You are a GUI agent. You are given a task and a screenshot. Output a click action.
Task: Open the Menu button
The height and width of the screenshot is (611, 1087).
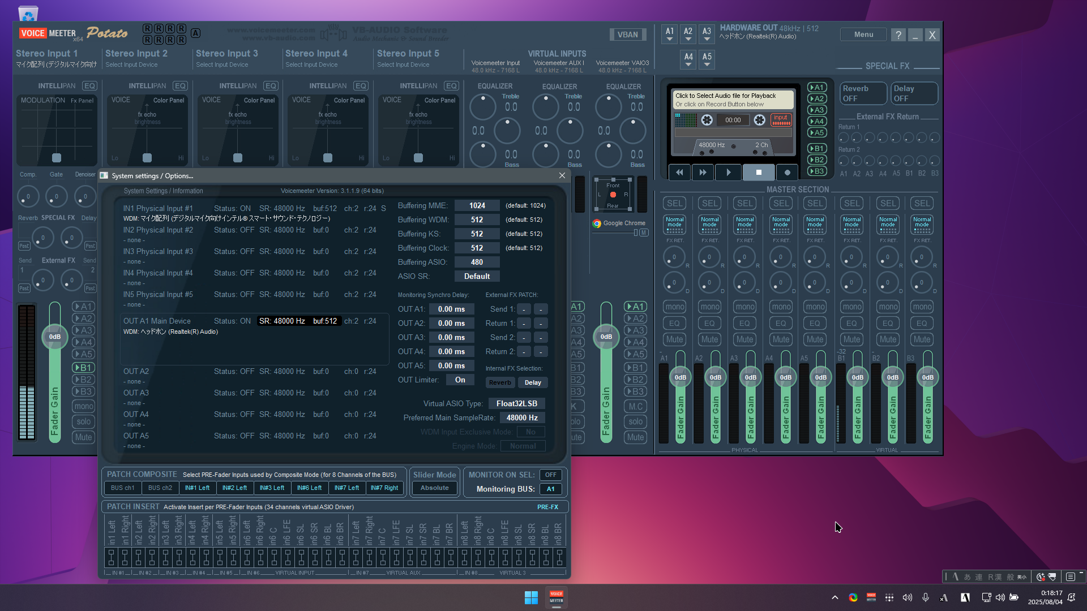pos(863,35)
